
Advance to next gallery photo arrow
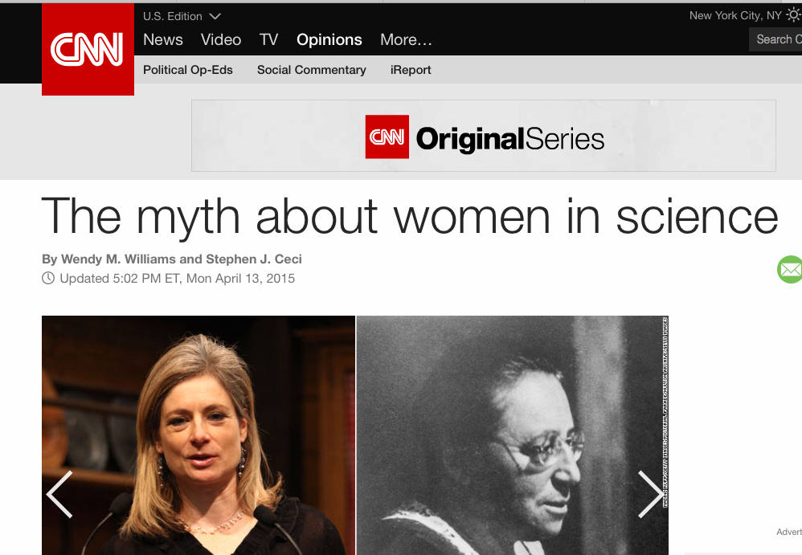tap(649, 494)
